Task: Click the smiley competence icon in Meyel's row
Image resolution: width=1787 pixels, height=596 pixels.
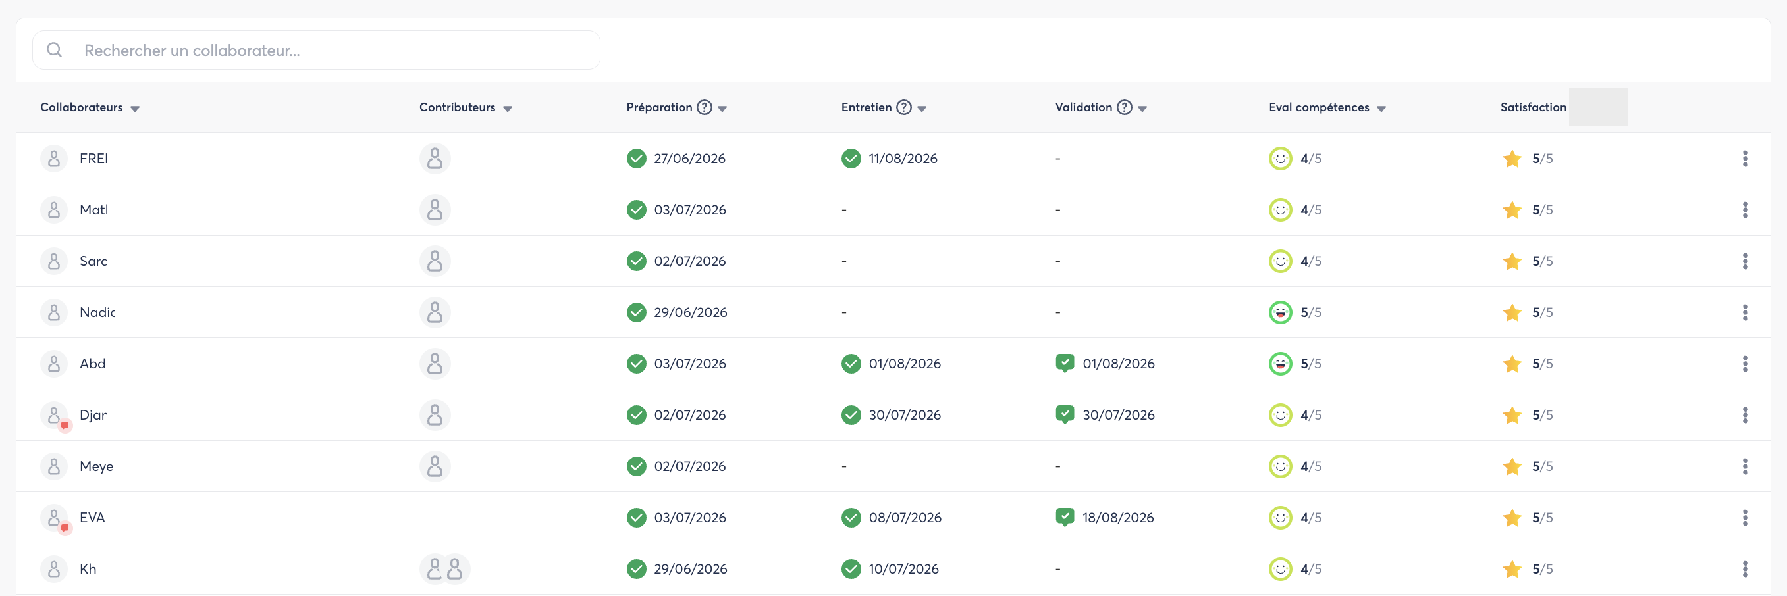Action: coord(1280,466)
